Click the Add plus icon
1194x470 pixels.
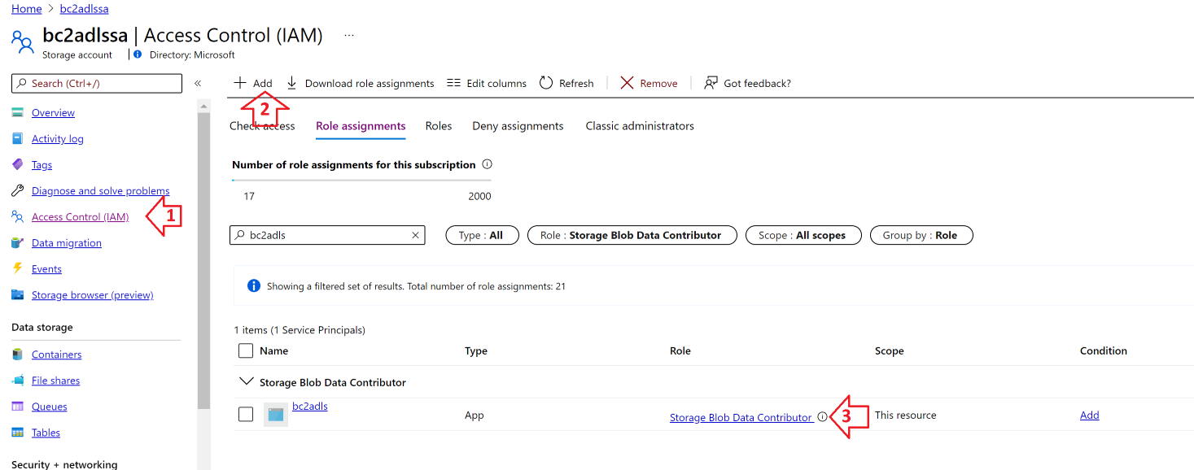[239, 83]
